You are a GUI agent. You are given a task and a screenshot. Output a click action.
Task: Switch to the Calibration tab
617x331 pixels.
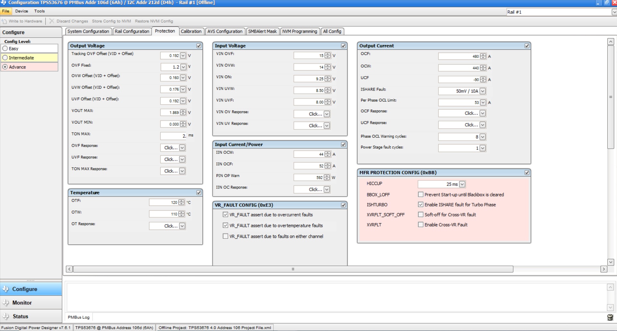tap(191, 31)
